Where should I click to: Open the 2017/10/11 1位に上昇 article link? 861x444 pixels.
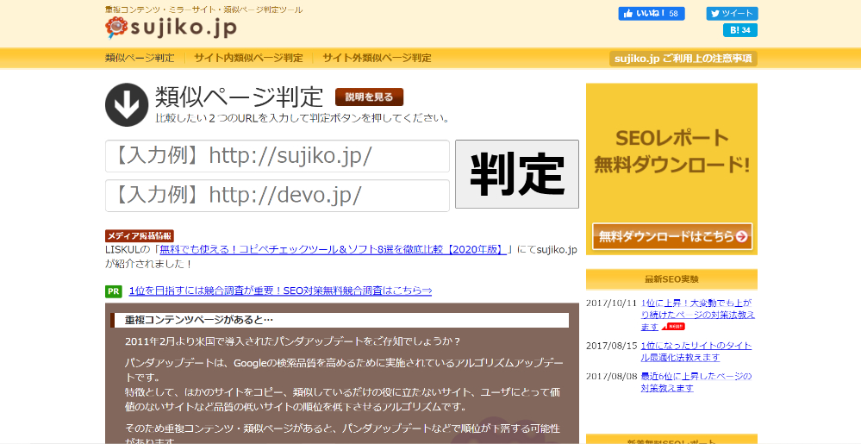pyautogui.click(x=697, y=315)
